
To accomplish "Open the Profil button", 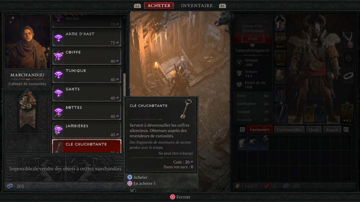I will (253, 39).
